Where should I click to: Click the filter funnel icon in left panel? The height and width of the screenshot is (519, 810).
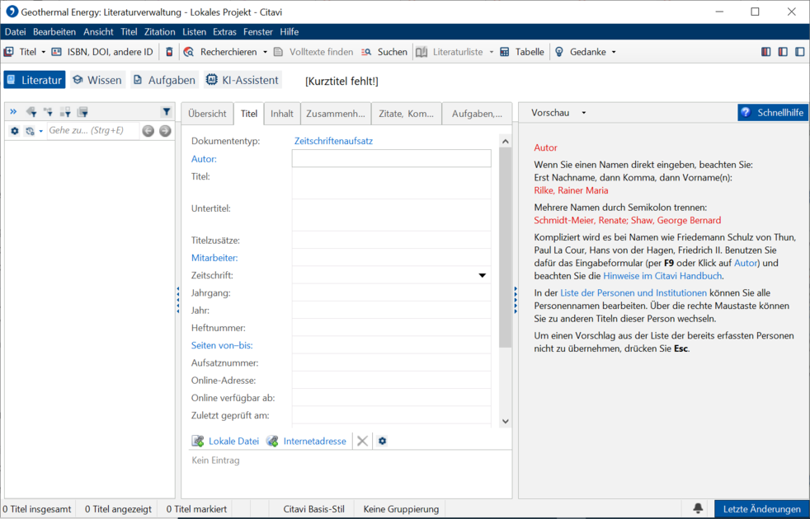coord(166,111)
